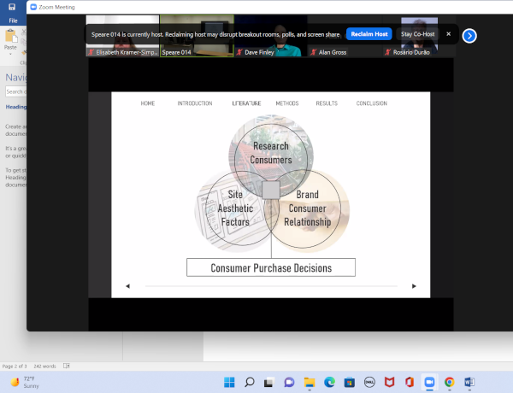Viewport: 513px width, 393px height.
Task: Switch to Zoom app in the taskbar
Action: coord(429,382)
